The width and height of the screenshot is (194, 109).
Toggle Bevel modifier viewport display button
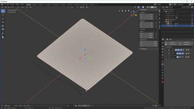click(x=180, y=54)
